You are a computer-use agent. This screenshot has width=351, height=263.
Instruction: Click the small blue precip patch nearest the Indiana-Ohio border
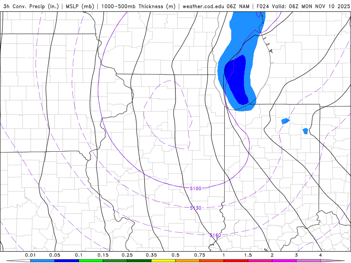305,131
